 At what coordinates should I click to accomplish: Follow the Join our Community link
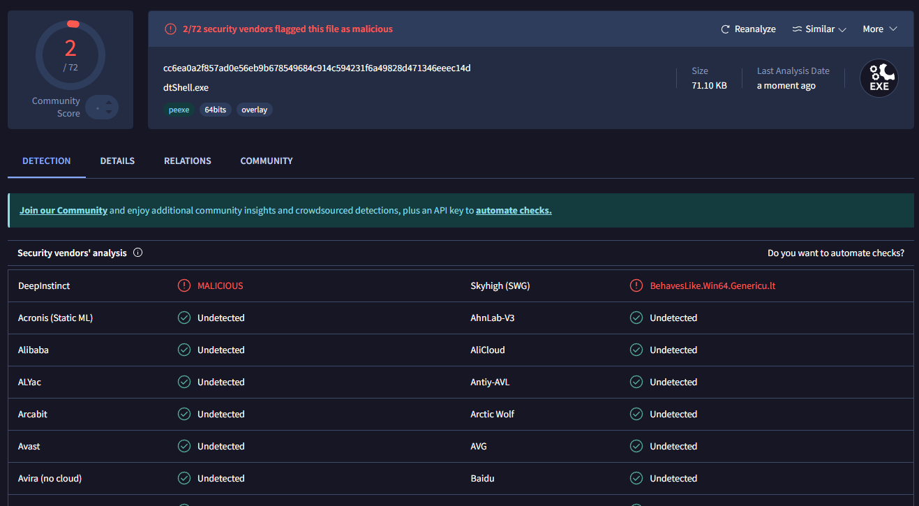[x=63, y=210]
